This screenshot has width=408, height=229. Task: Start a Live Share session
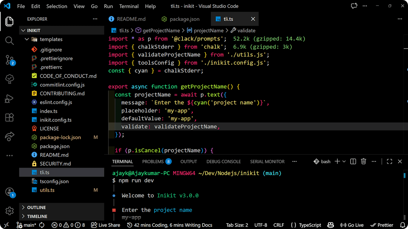click(105, 225)
